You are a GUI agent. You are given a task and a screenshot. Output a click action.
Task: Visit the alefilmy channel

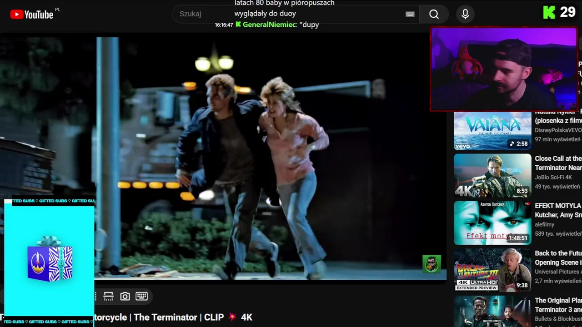click(545, 224)
